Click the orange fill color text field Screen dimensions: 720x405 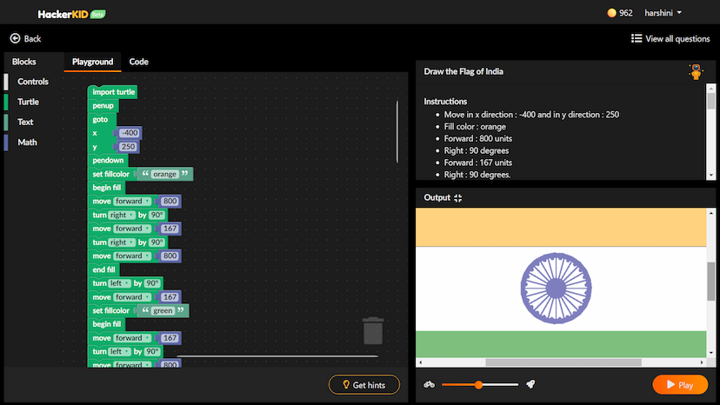(165, 174)
